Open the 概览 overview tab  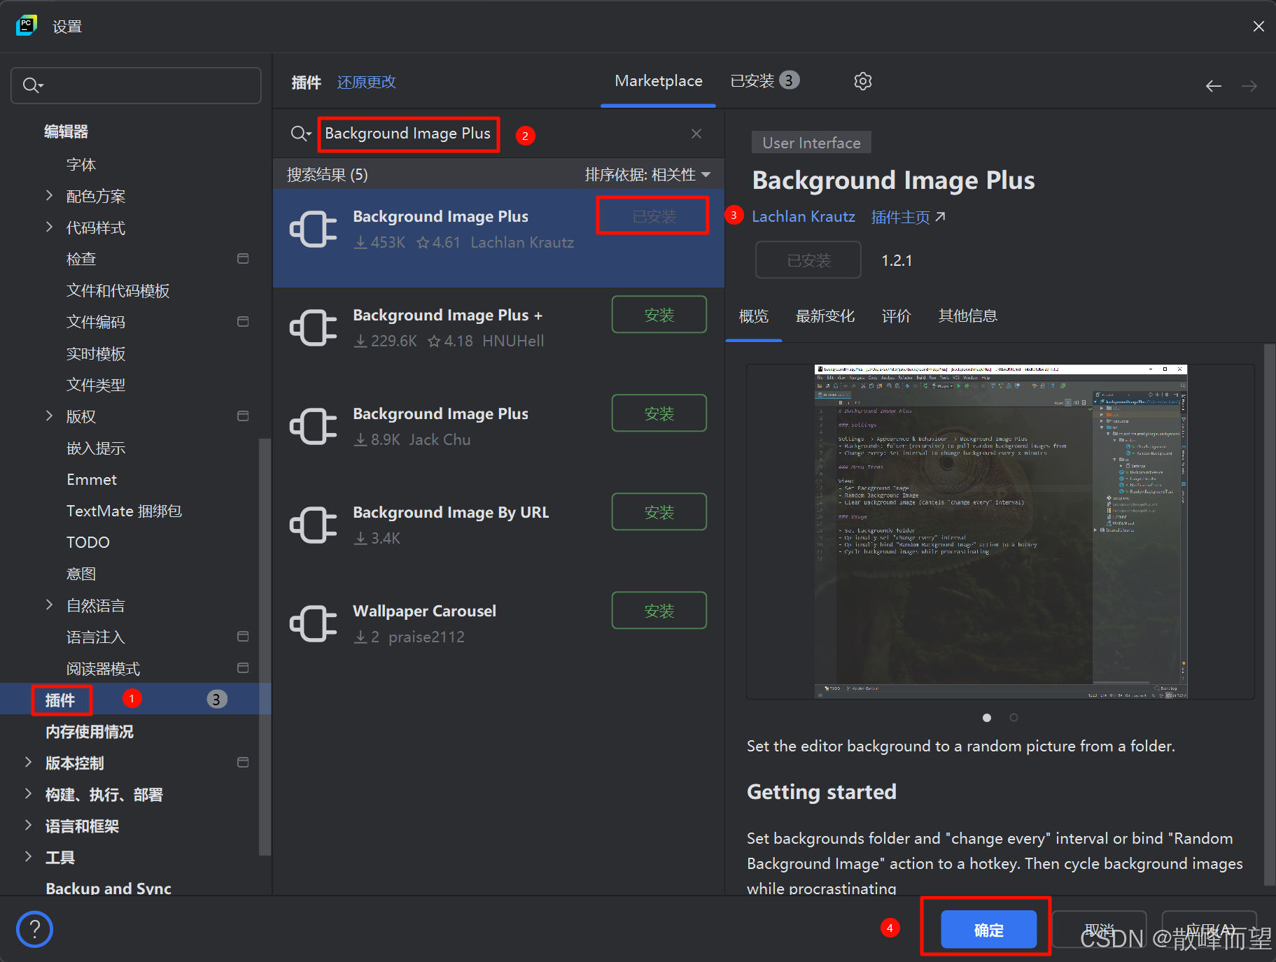pos(754,316)
